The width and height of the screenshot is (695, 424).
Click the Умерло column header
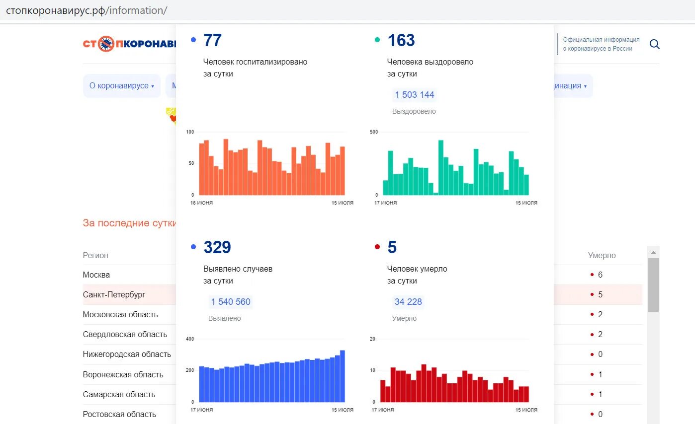602,255
